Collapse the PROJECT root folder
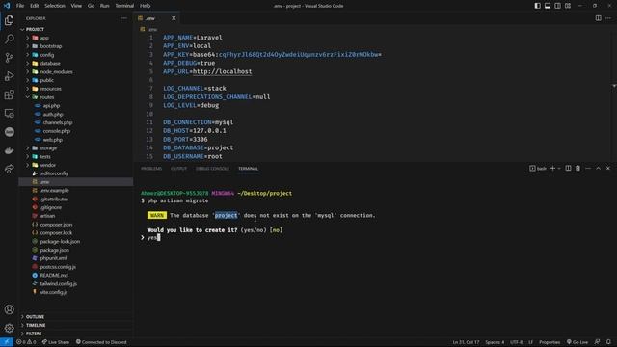This screenshot has height=347, width=617. pos(75,29)
